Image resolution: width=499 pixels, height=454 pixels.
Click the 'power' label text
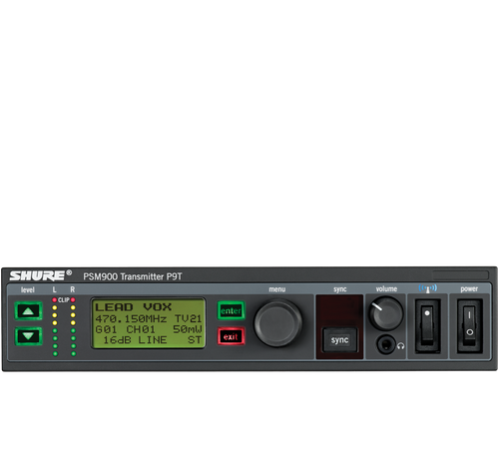pyautogui.click(x=469, y=289)
